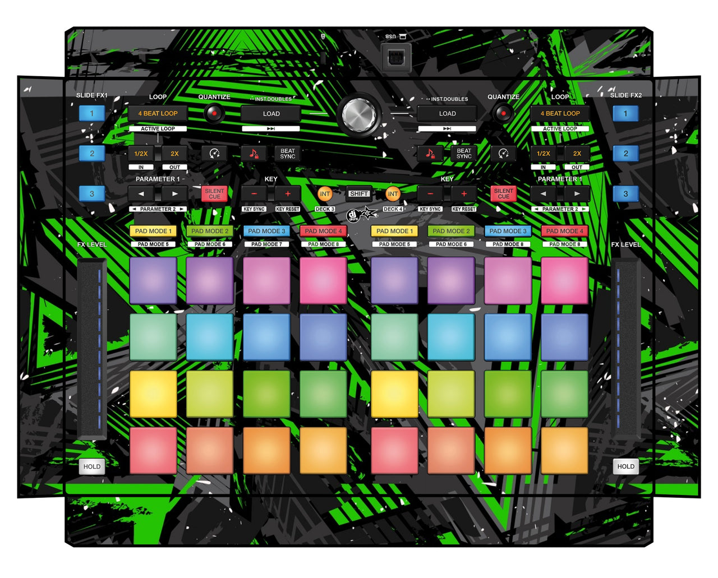
Task: Toggle QUANTIZE on the left deck
Action: 214,112
